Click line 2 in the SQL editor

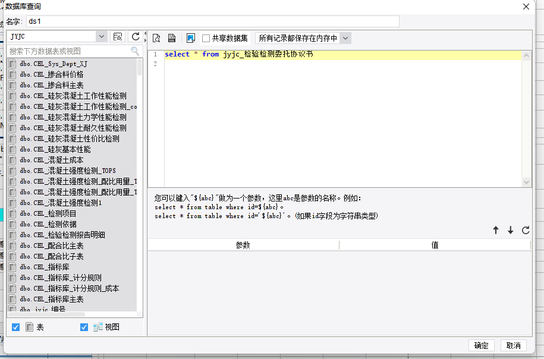343,64
